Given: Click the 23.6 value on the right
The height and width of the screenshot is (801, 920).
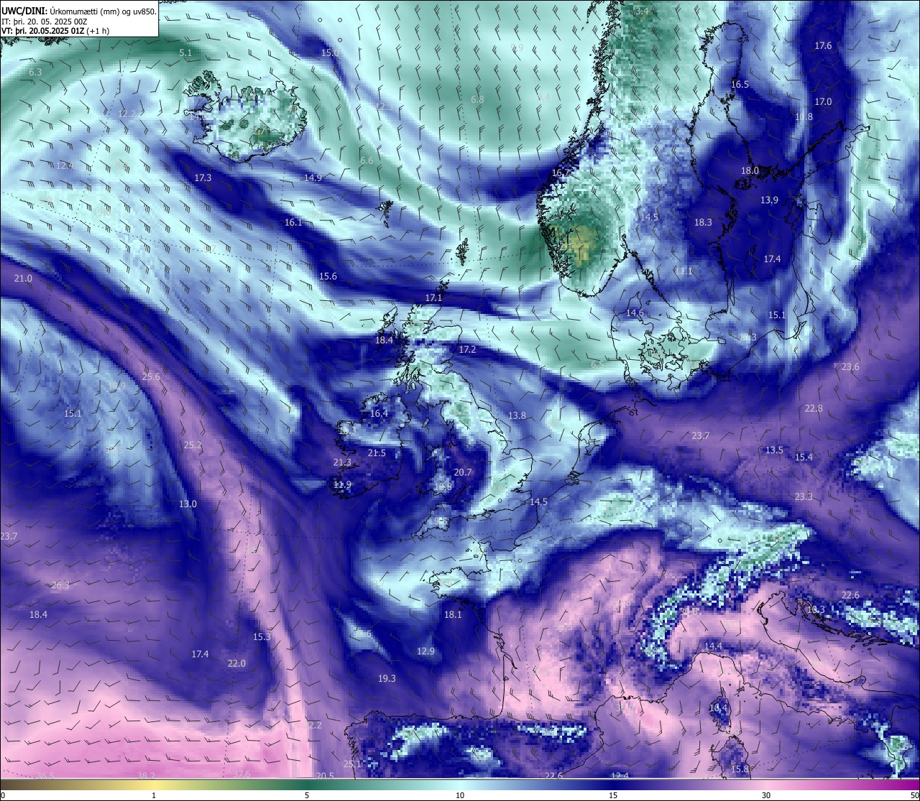Looking at the screenshot, I should (x=850, y=367).
